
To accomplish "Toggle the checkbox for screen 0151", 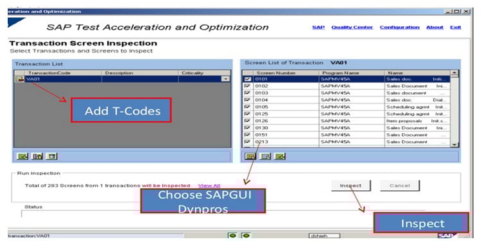I will click(247, 134).
